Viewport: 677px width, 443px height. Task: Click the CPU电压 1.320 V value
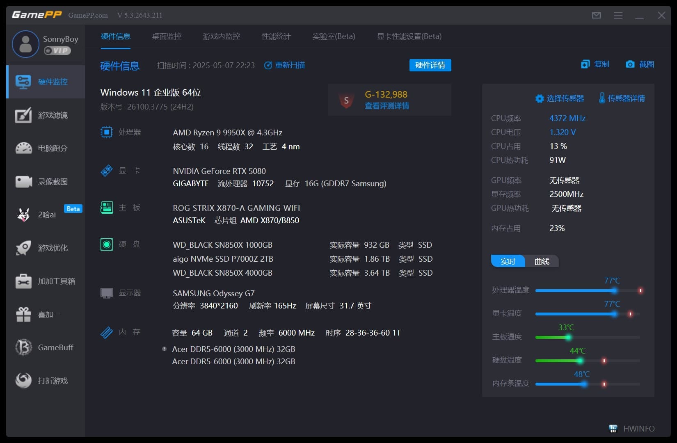tap(563, 132)
